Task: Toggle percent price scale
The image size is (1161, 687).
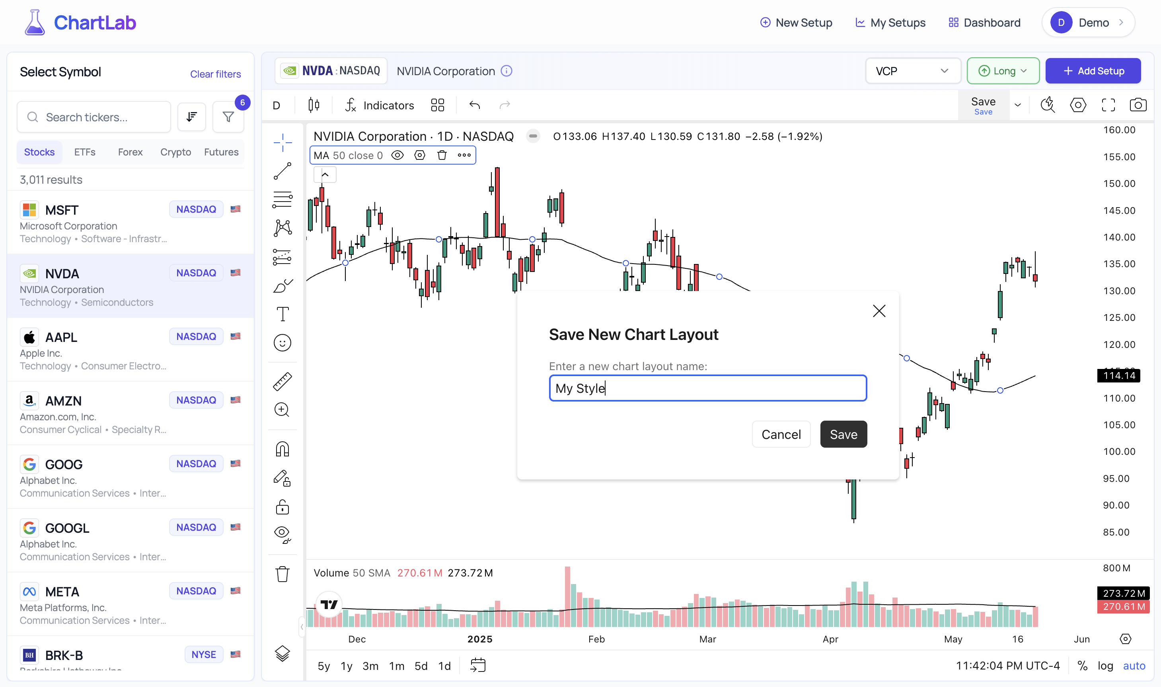Action: 1082,666
